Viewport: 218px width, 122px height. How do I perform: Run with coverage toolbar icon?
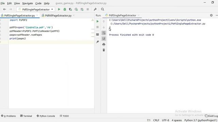[71, 9]
